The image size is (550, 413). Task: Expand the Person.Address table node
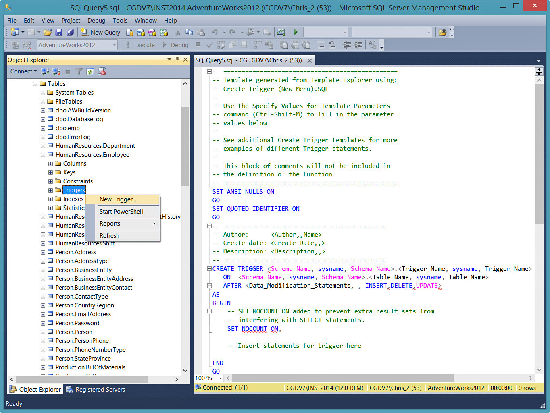(x=43, y=252)
